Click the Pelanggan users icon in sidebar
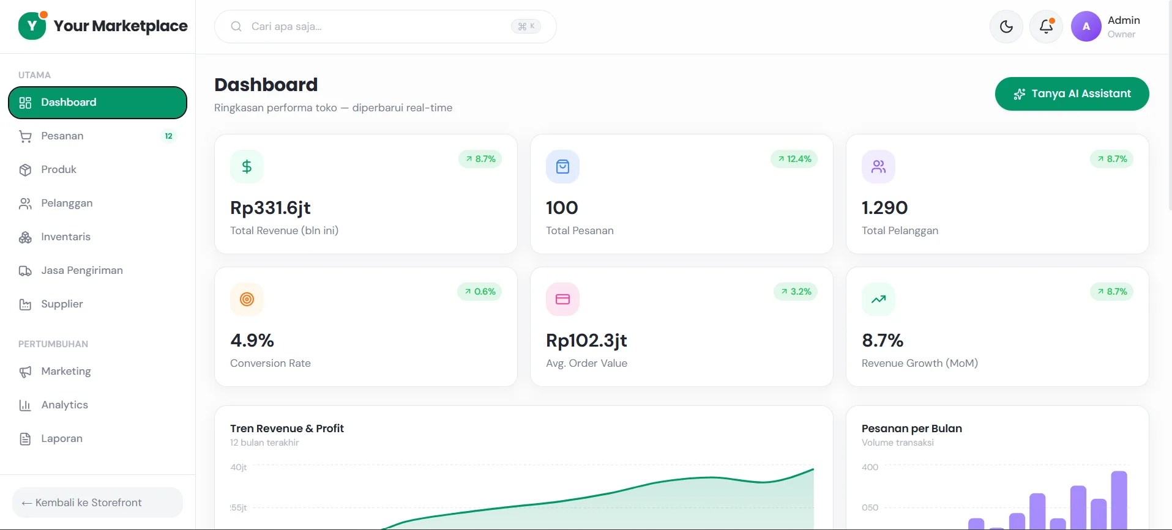The image size is (1172, 530). click(25, 204)
